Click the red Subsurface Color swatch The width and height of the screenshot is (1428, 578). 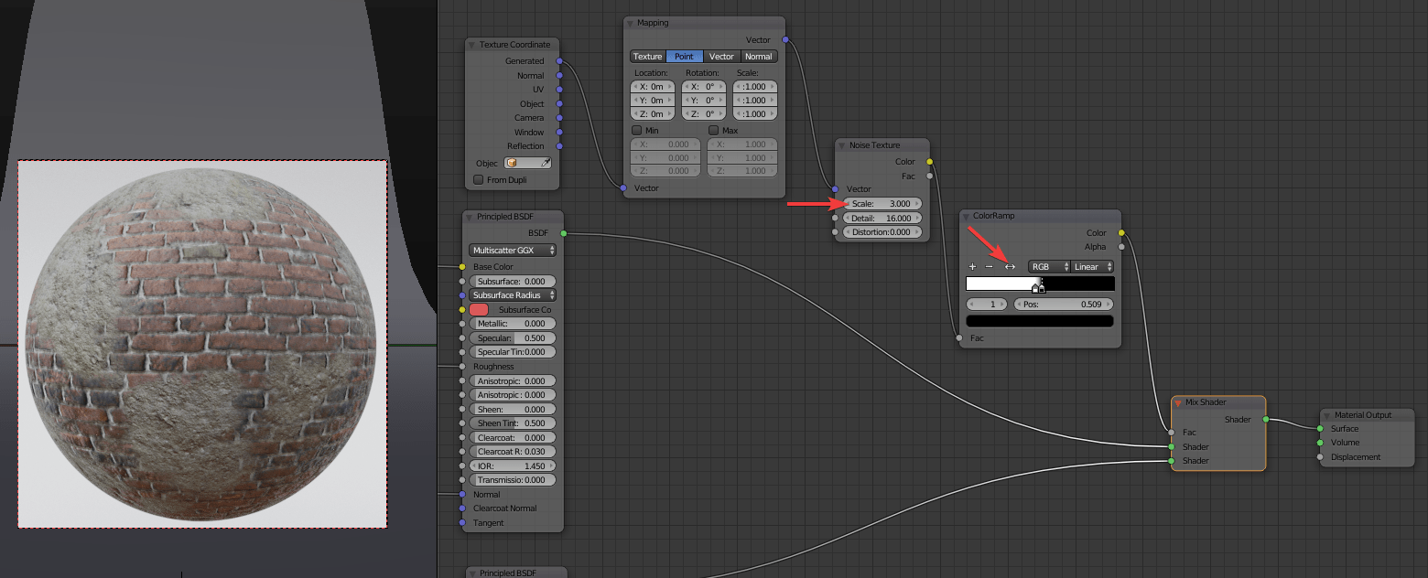coord(478,309)
